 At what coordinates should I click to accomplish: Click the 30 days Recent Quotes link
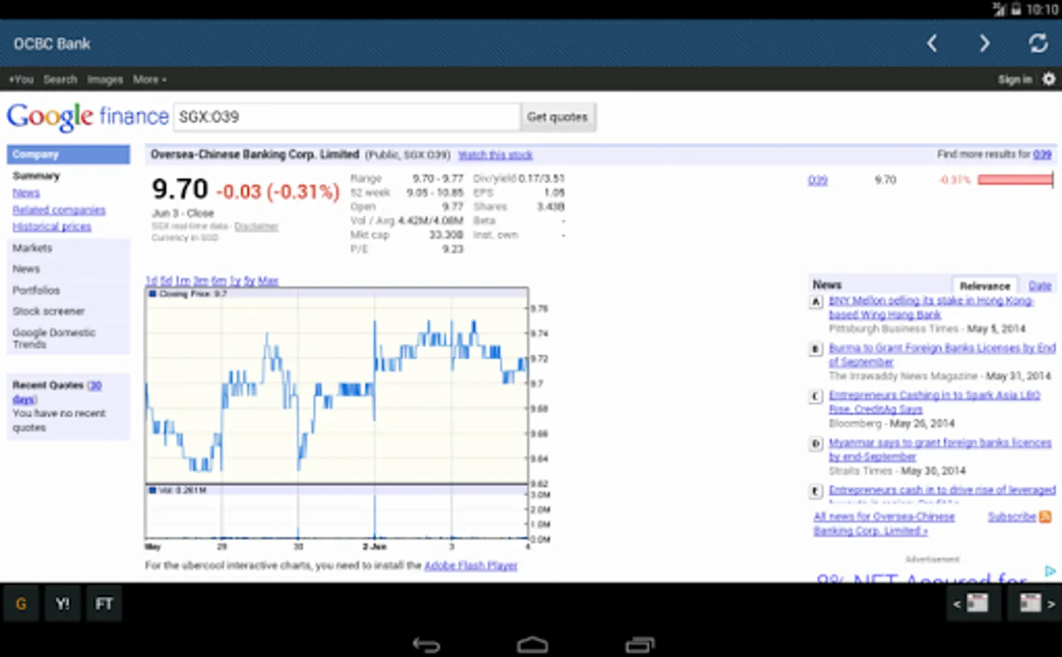pos(56,392)
